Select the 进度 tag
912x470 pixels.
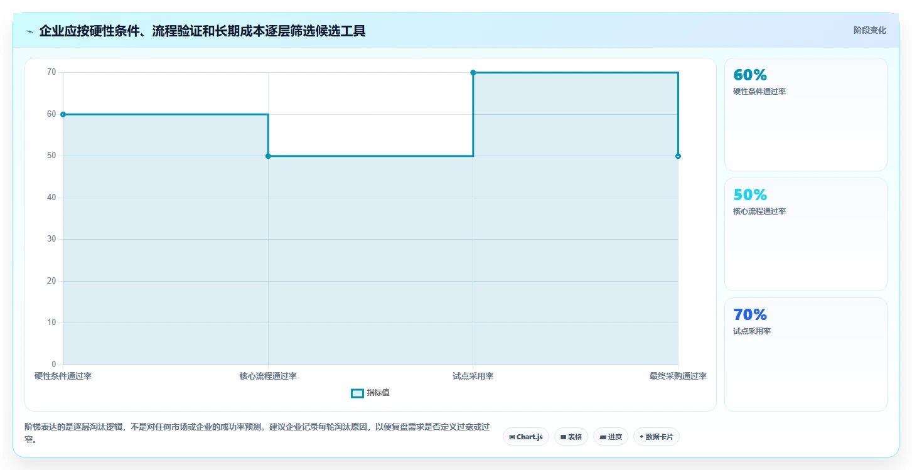tap(611, 437)
